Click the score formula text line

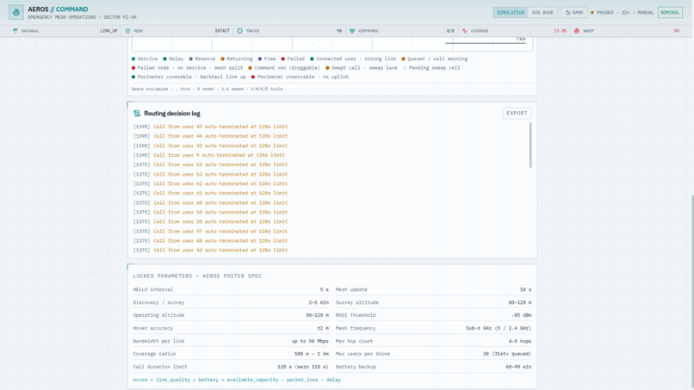pyautogui.click(x=237, y=380)
